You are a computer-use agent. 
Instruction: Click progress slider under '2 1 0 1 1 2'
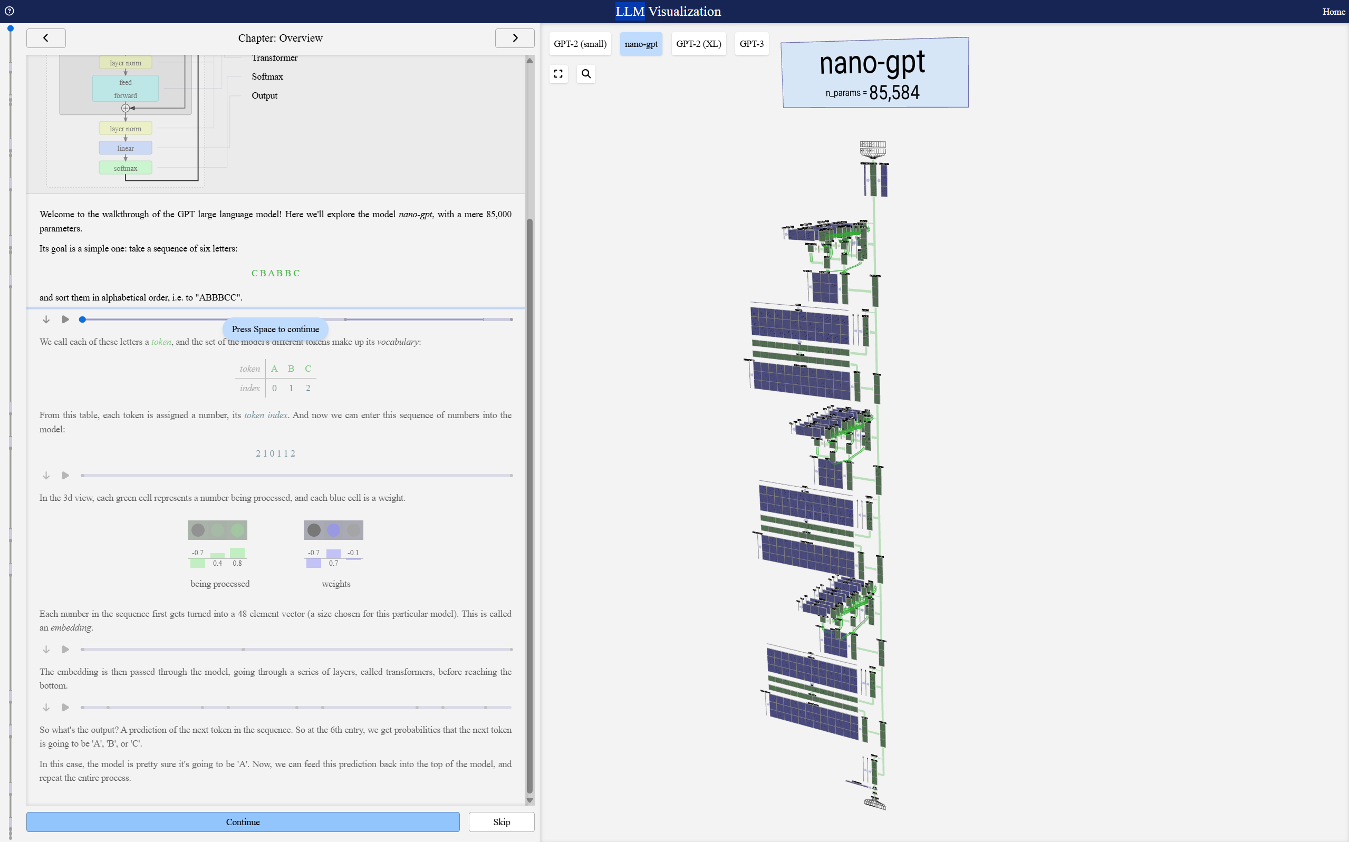coord(296,476)
